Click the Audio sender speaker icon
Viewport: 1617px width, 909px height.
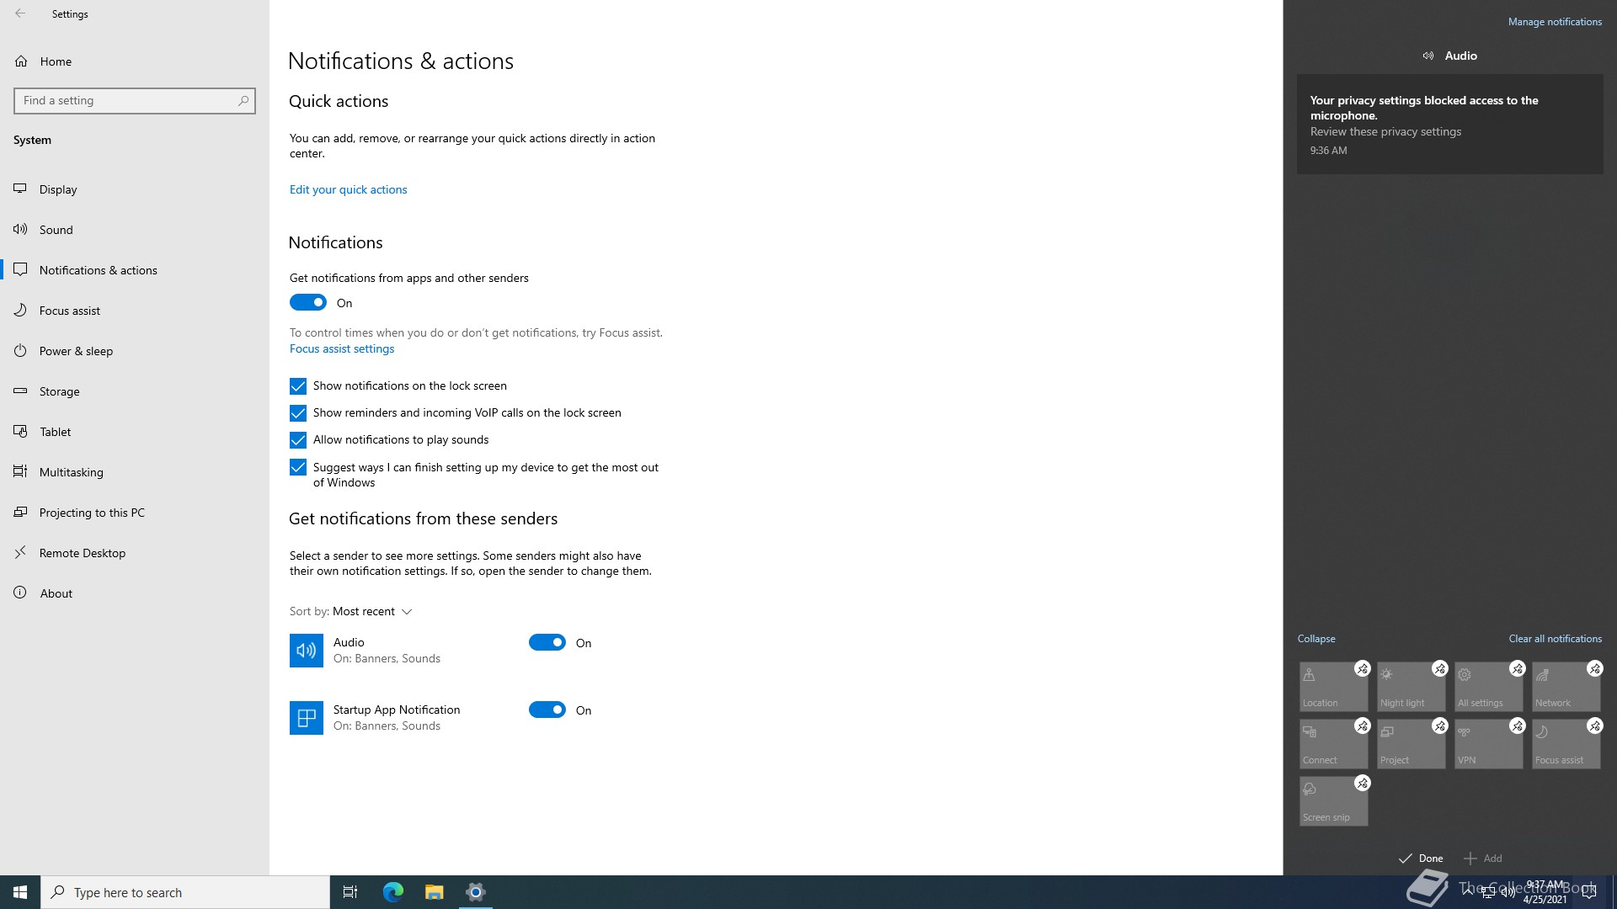[307, 651]
